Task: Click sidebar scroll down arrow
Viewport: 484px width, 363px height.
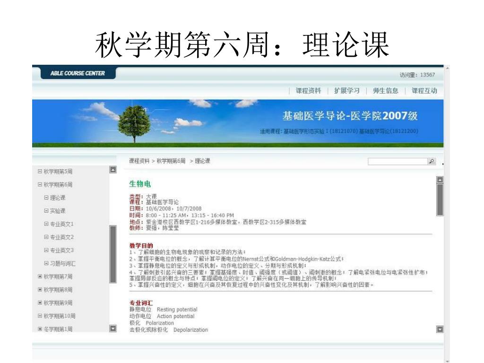Action: [x=113, y=328]
